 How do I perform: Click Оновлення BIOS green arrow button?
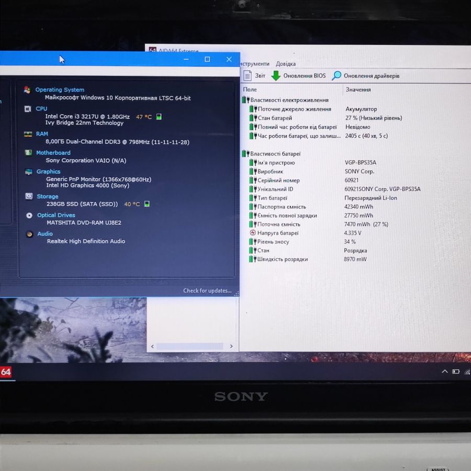[x=298, y=76]
